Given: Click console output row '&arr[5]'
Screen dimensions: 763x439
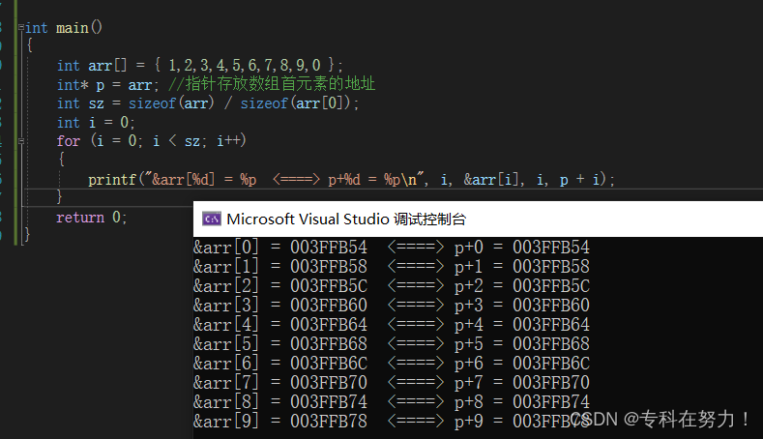Looking at the screenshot, I should [392, 344].
